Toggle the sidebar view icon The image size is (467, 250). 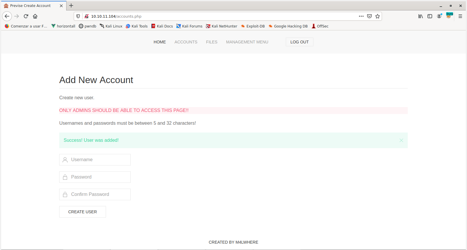430,16
